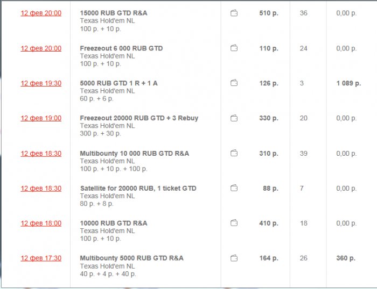
Task: Open the 12 фев 18:30 link for Satellite tournament
Action: [41, 189]
